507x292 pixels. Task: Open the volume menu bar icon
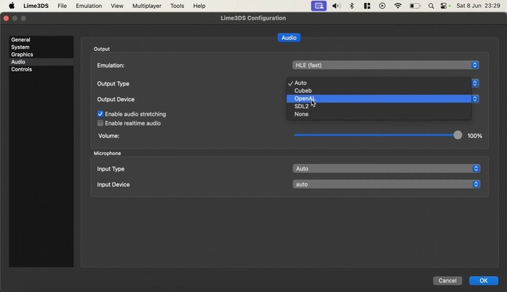point(336,6)
